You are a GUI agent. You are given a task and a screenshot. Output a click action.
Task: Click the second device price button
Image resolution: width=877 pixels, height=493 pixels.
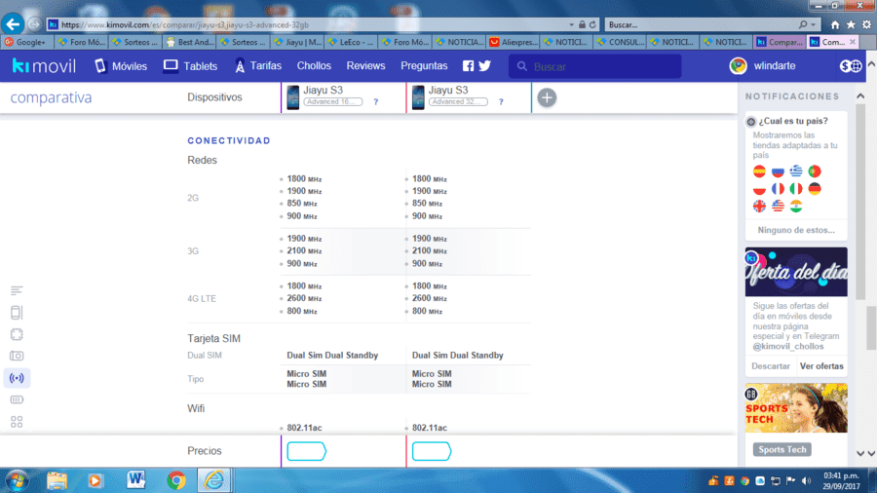[x=432, y=451]
